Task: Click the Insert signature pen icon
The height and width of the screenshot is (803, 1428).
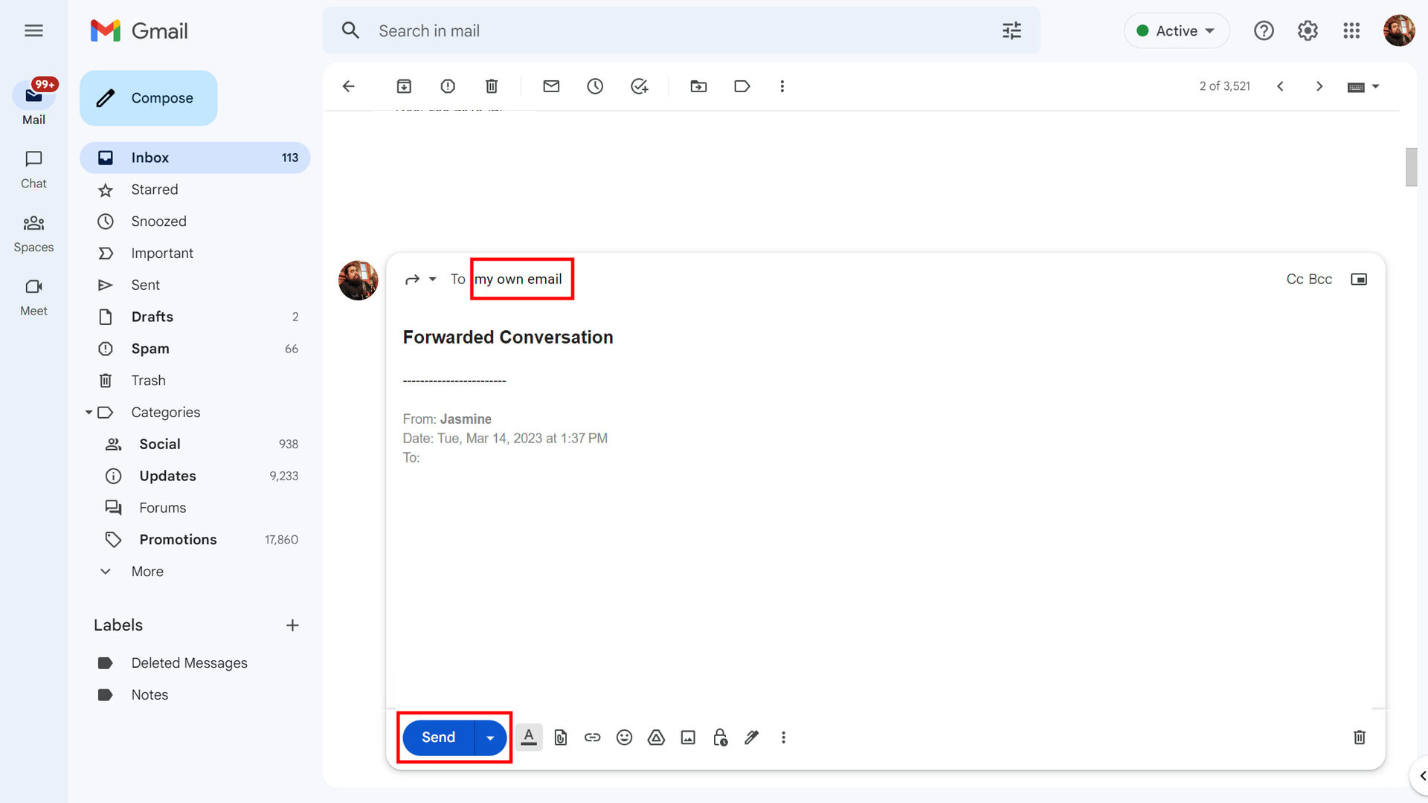Action: coord(751,738)
